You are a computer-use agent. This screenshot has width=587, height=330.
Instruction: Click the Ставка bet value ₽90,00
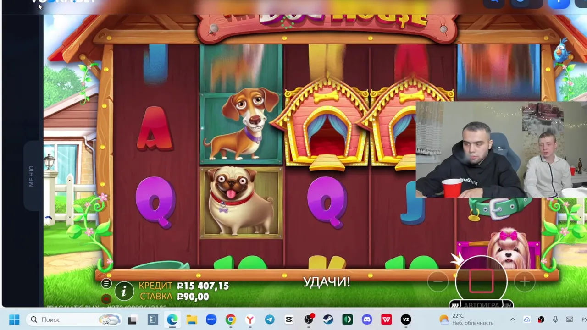(x=193, y=297)
